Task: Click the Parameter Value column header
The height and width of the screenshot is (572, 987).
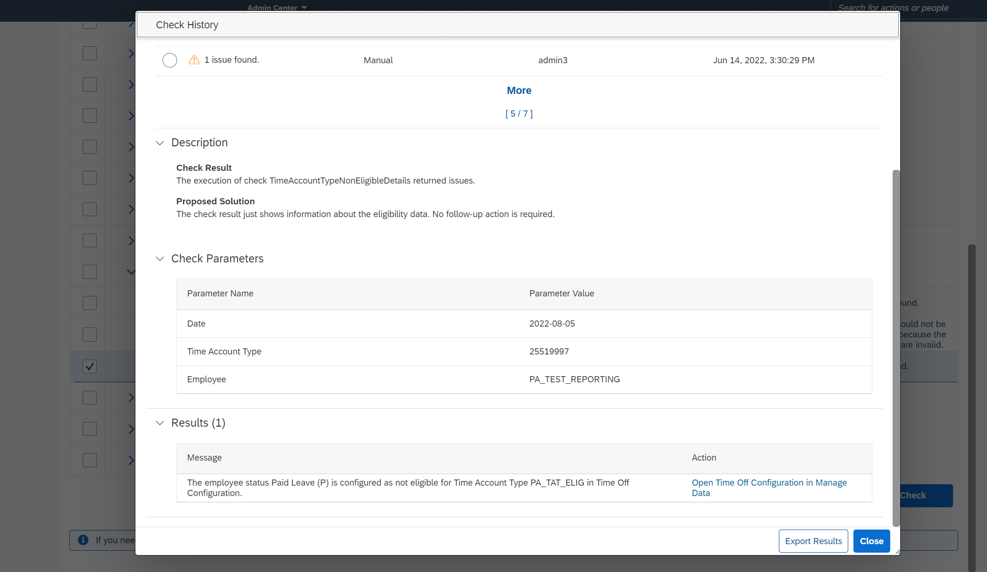Action: tap(562, 294)
